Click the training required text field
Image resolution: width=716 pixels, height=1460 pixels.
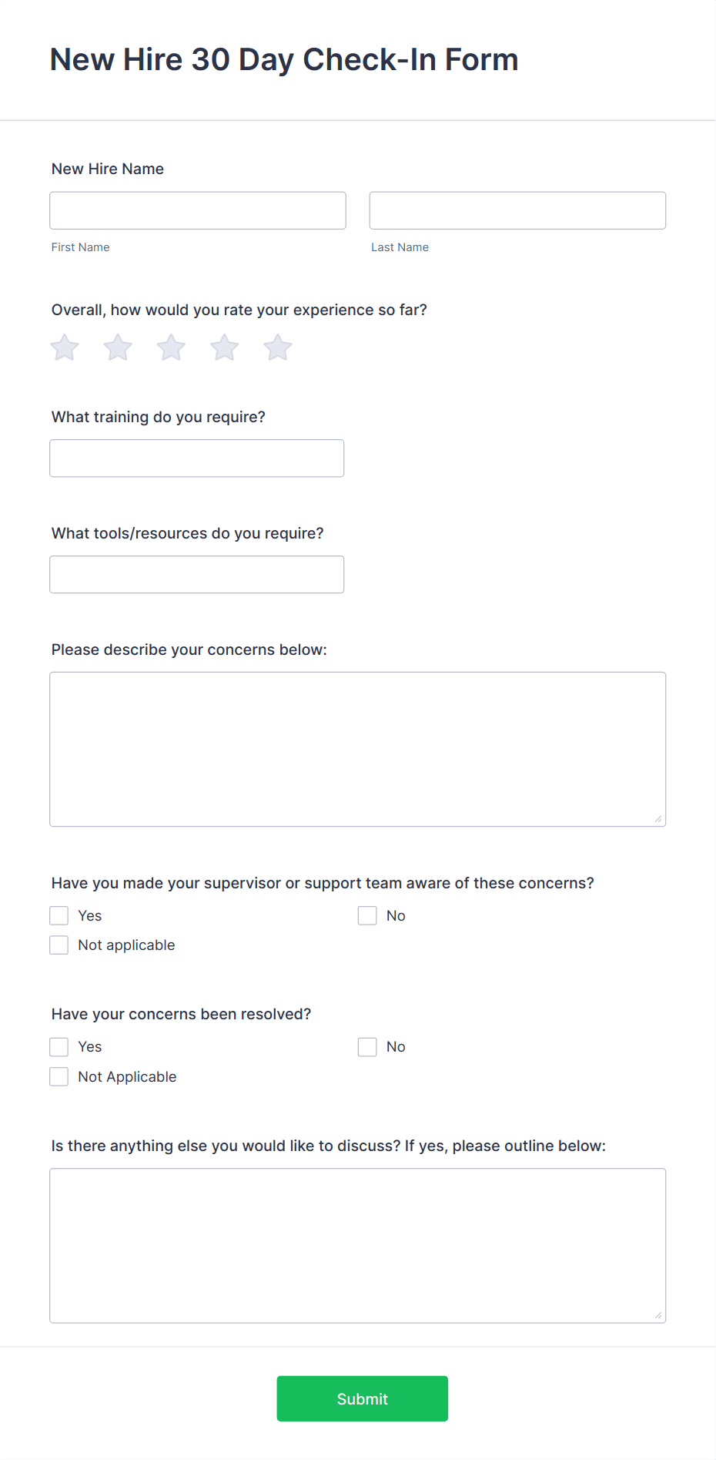point(197,458)
